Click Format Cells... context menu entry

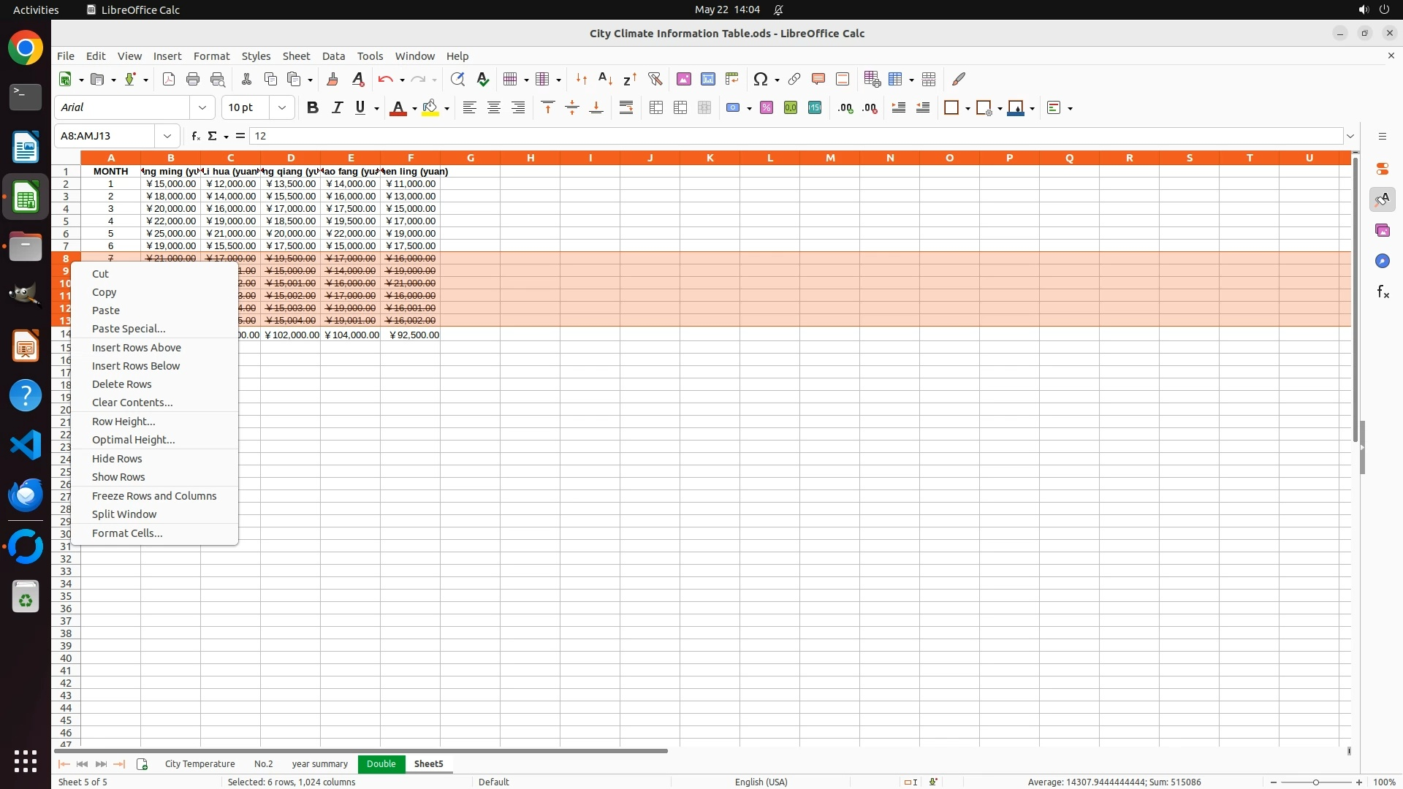(x=127, y=533)
